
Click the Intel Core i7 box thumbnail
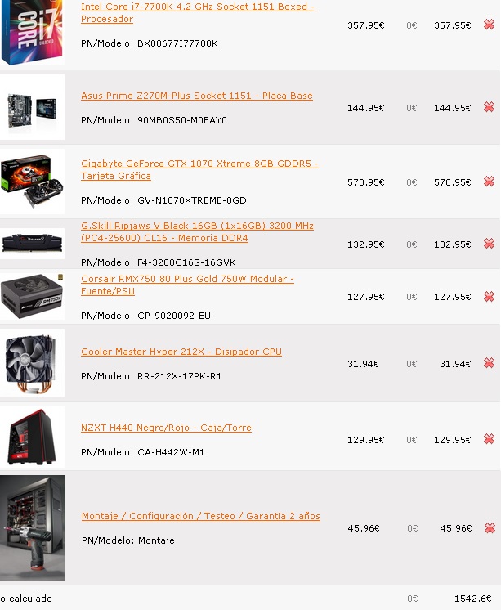tap(32, 33)
